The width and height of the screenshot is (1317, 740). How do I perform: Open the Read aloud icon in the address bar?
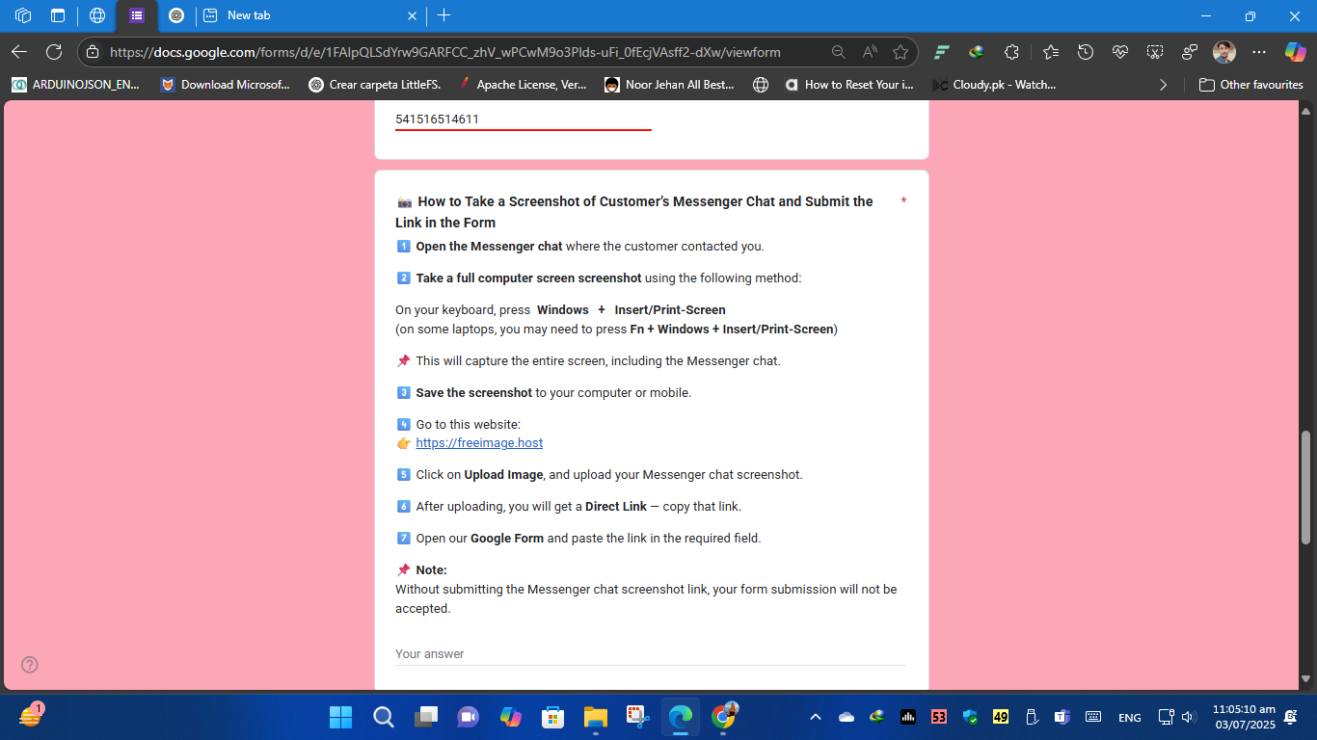tap(870, 52)
